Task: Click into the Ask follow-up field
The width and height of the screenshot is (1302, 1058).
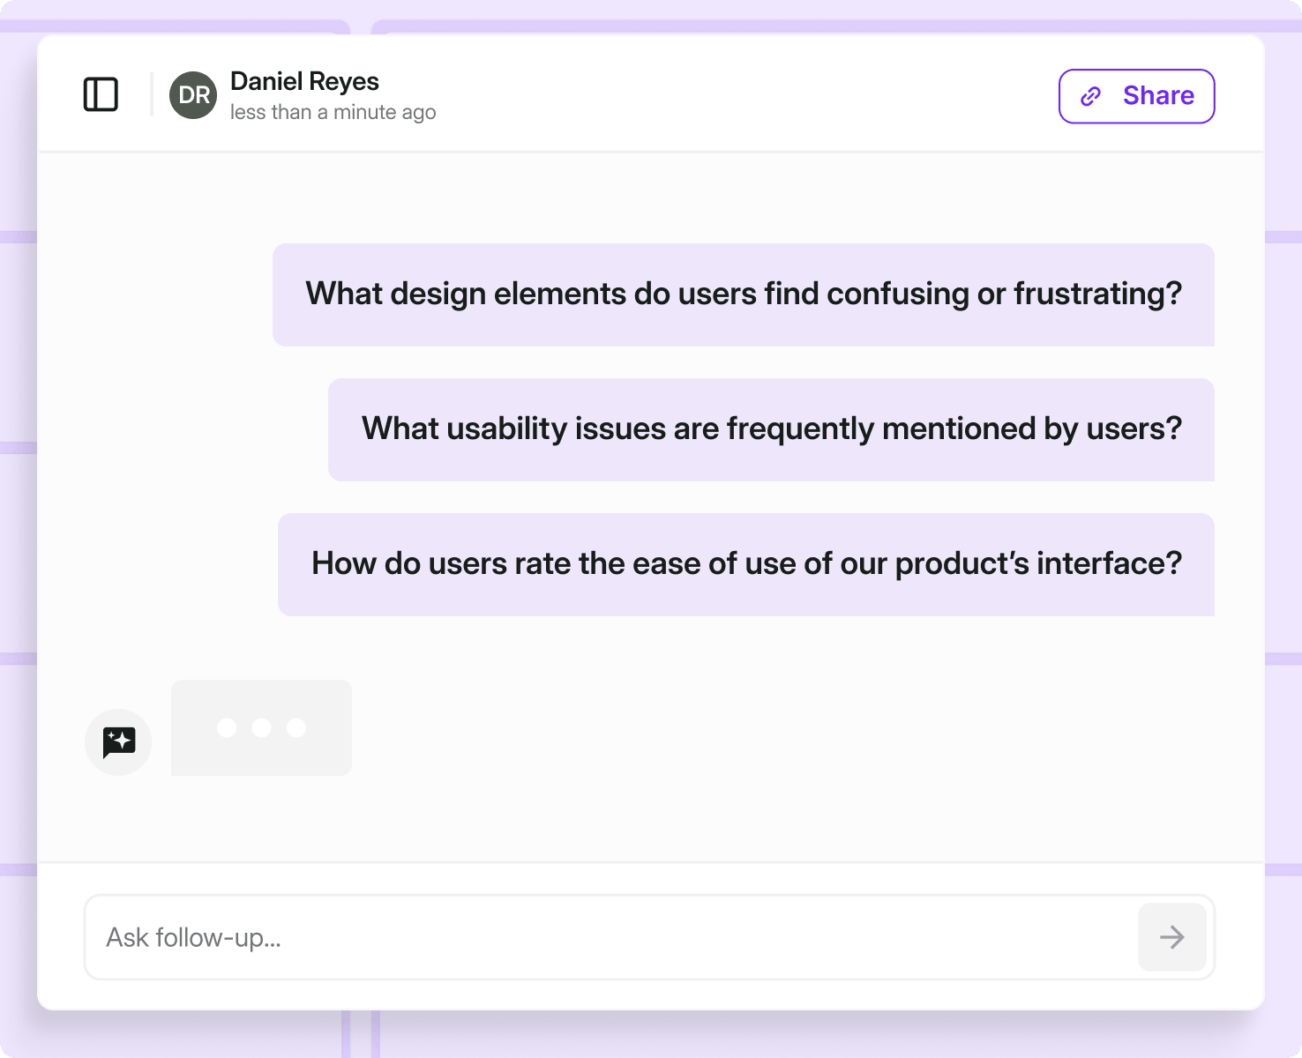Action: tap(610, 937)
